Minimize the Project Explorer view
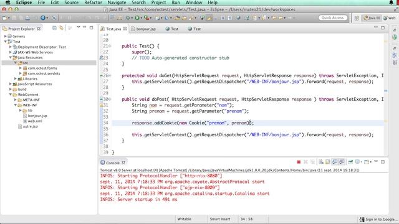 [85, 27]
